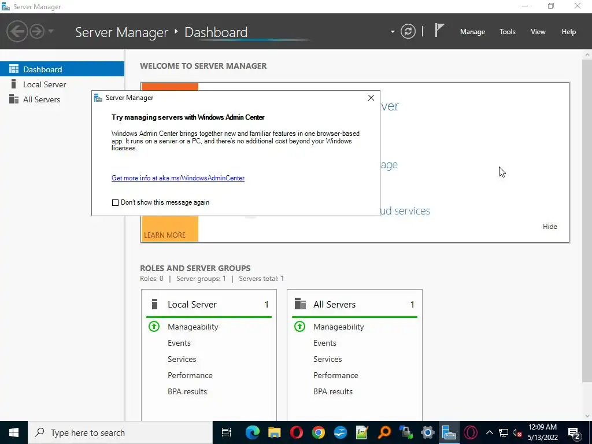Open the navigation history dropdown arrow
The image size is (592, 444).
click(51, 31)
